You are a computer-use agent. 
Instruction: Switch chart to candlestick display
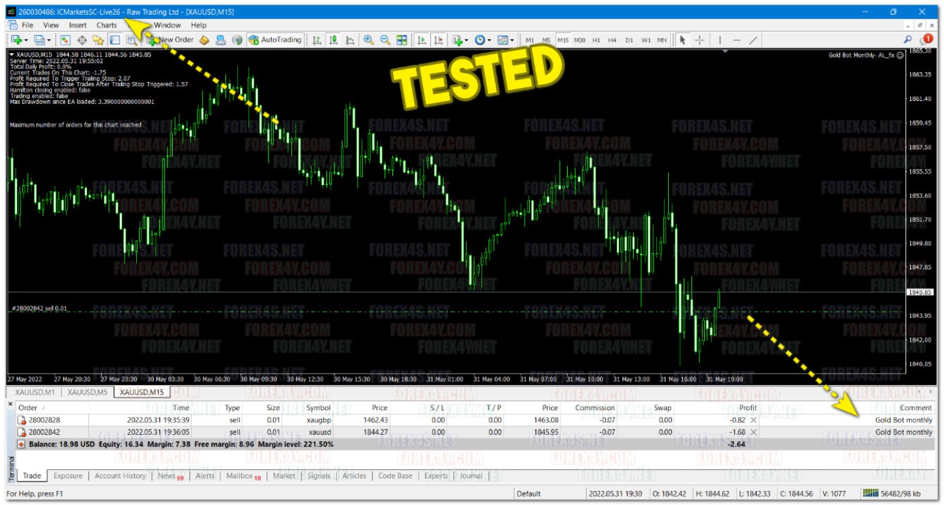(333, 40)
